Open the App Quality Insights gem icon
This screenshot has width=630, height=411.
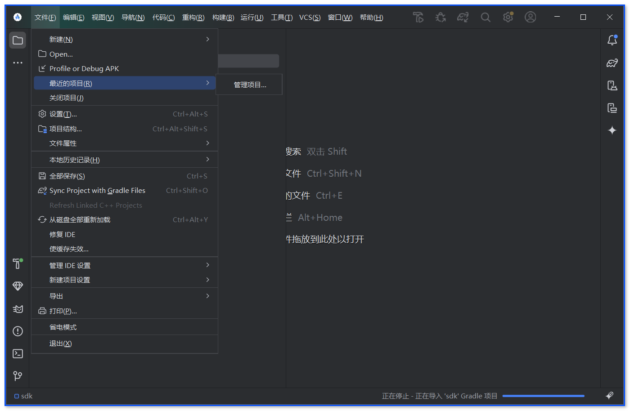pyautogui.click(x=18, y=286)
